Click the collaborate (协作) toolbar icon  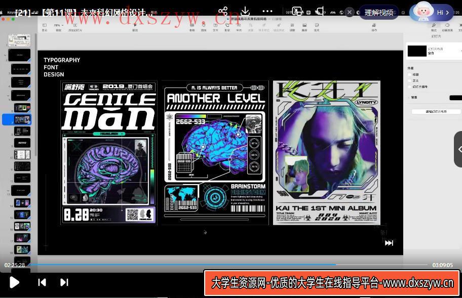pyautogui.click(x=374, y=25)
